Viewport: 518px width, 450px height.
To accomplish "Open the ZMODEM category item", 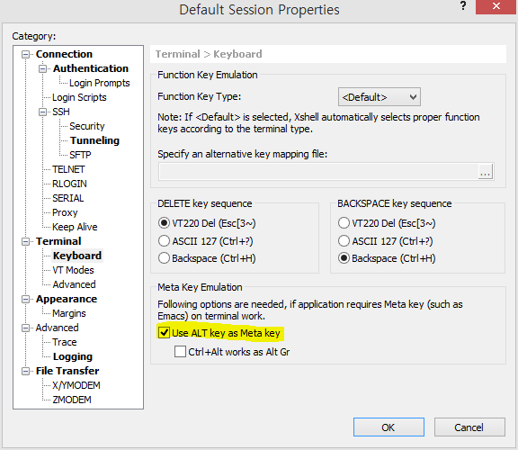I will (x=72, y=400).
